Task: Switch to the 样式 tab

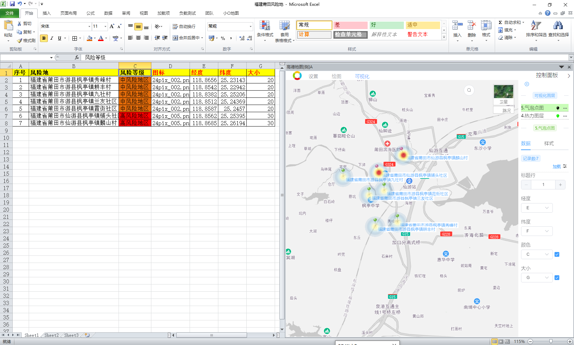Action: (x=549, y=144)
